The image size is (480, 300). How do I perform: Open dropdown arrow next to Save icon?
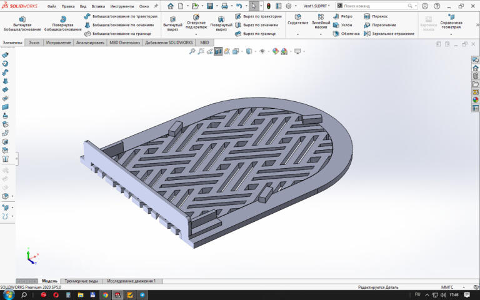coord(217,6)
